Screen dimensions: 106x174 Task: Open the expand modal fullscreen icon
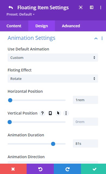[x=81, y=7]
